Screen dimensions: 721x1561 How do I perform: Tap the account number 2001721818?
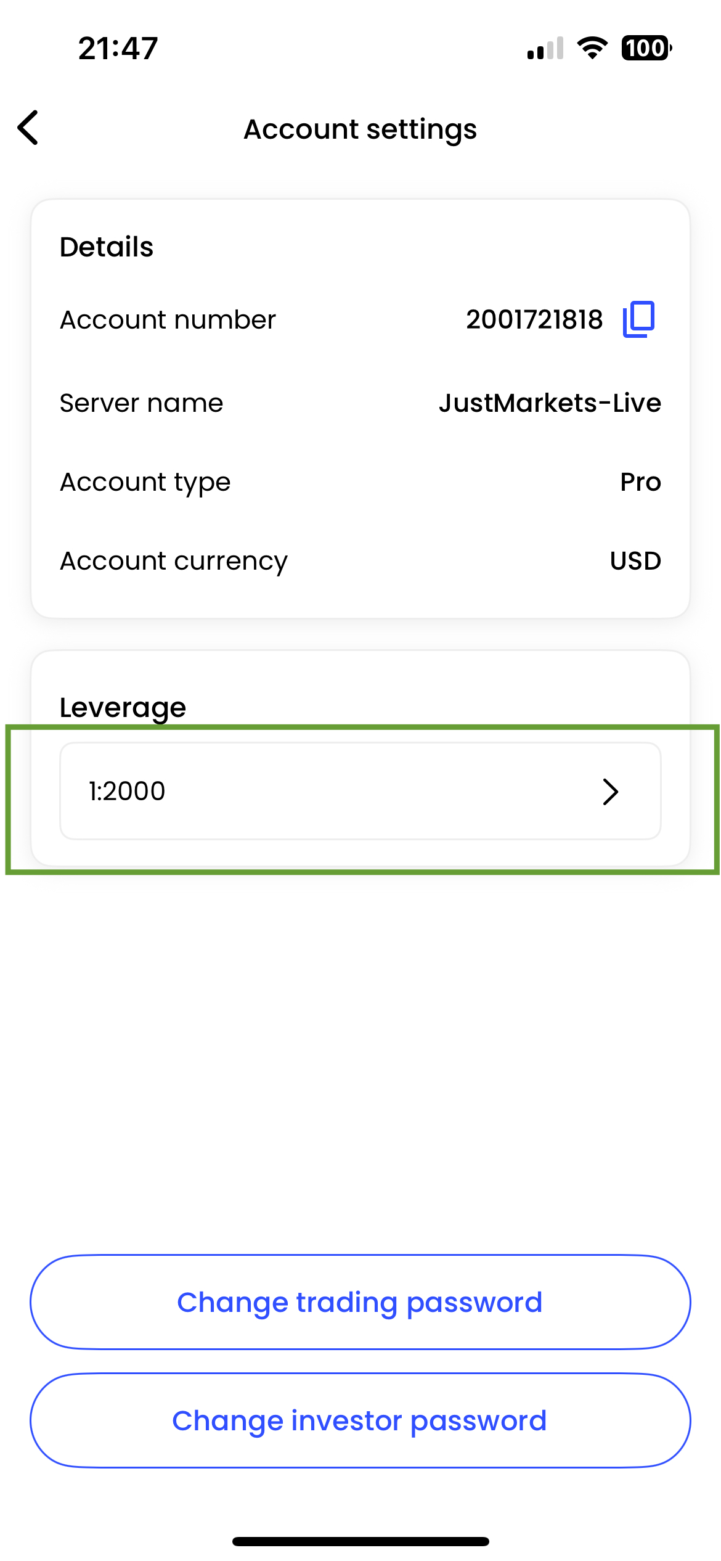click(534, 320)
